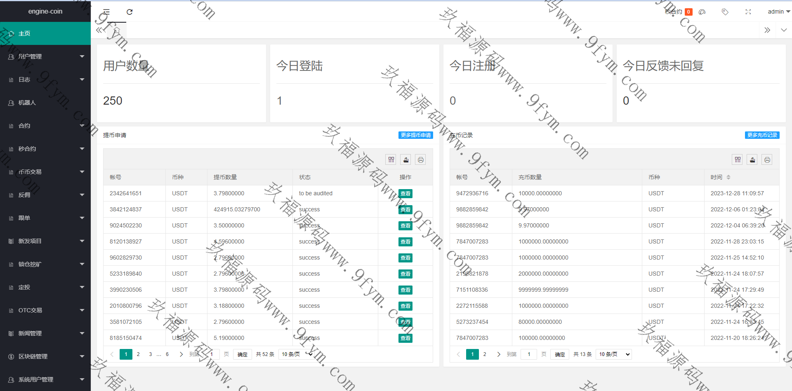Open the 区块链管理 sidebar menu
Screen dimensions: 792x391
point(45,356)
